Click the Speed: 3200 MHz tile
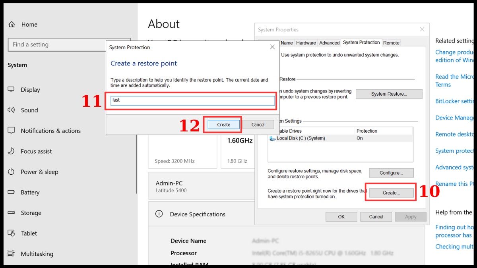The height and width of the screenshot is (268, 477). (x=182, y=152)
